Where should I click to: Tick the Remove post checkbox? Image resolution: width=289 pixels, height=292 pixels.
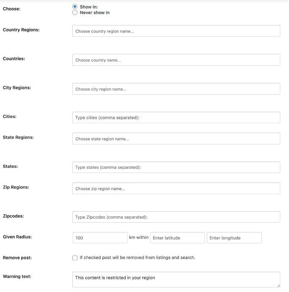click(x=75, y=258)
